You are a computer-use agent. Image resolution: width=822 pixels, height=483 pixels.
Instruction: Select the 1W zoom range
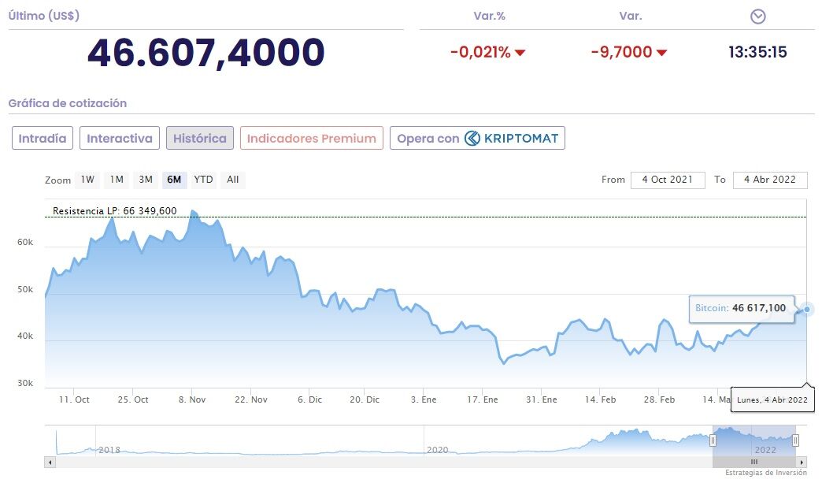coord(87,180)
